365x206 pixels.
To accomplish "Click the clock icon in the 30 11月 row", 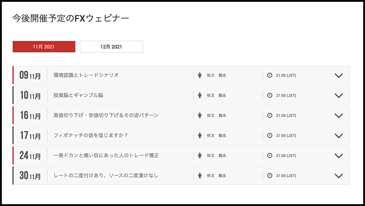I will tap(270, 176).
